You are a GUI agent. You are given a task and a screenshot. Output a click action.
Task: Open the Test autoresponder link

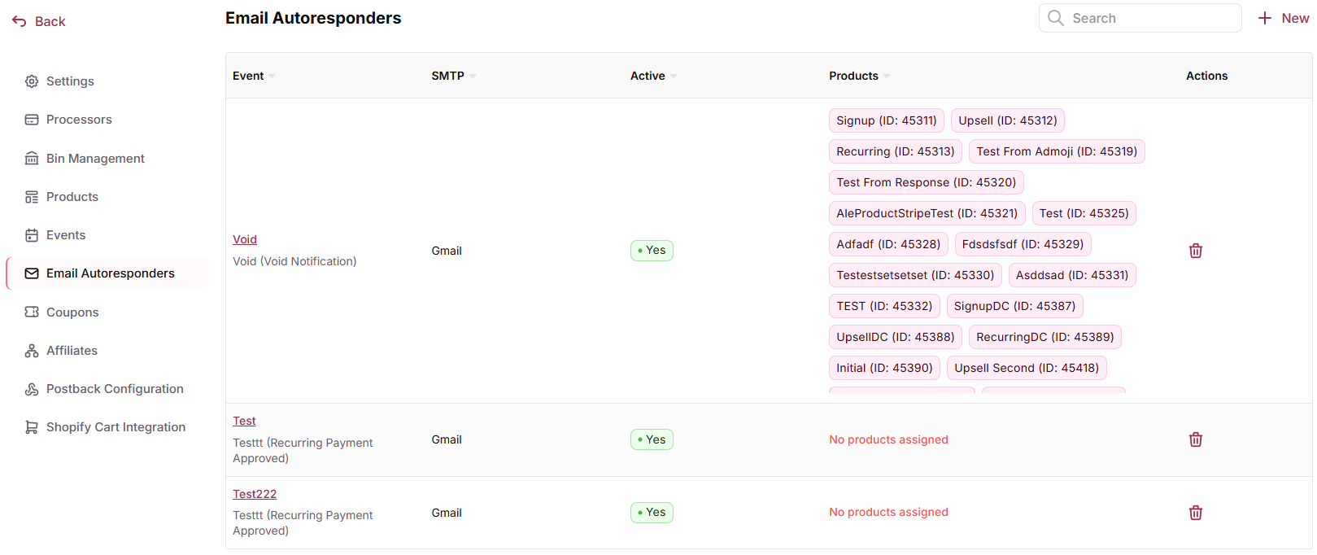tap(244, 421)
